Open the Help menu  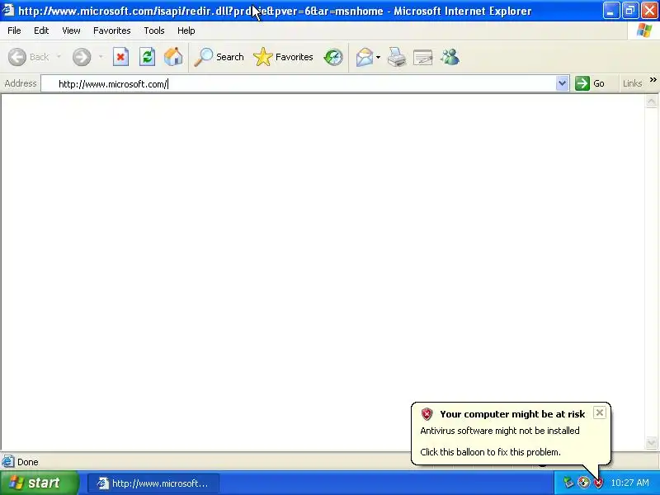[x=186, y=31]
